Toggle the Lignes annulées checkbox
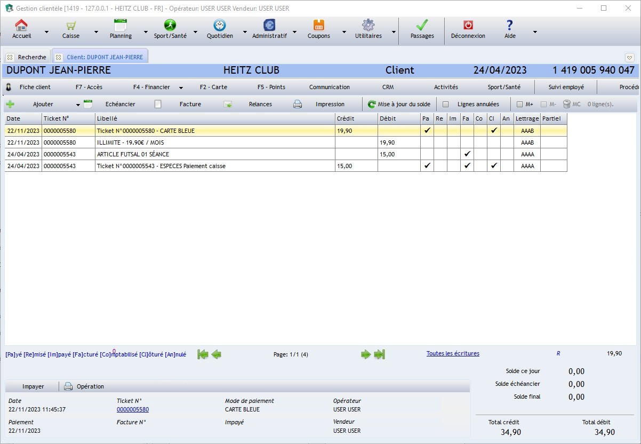The width and height of the screenshot is (641, 444). click(447, 104)
